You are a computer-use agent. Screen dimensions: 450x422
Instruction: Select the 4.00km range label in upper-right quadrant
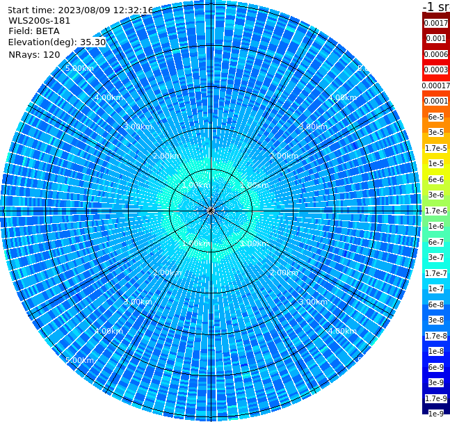tap(343, 97)
